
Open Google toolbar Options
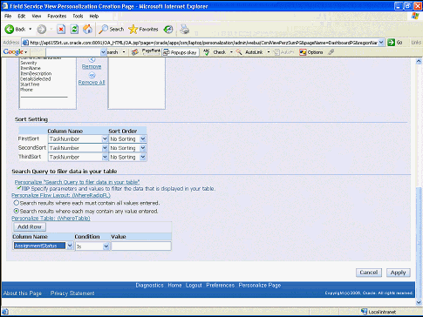click(x=311, y=52)
